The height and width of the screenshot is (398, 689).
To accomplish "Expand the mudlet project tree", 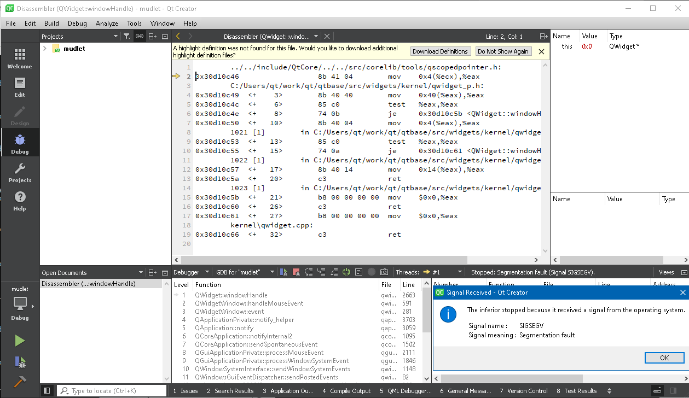I will tap(45, 49).
